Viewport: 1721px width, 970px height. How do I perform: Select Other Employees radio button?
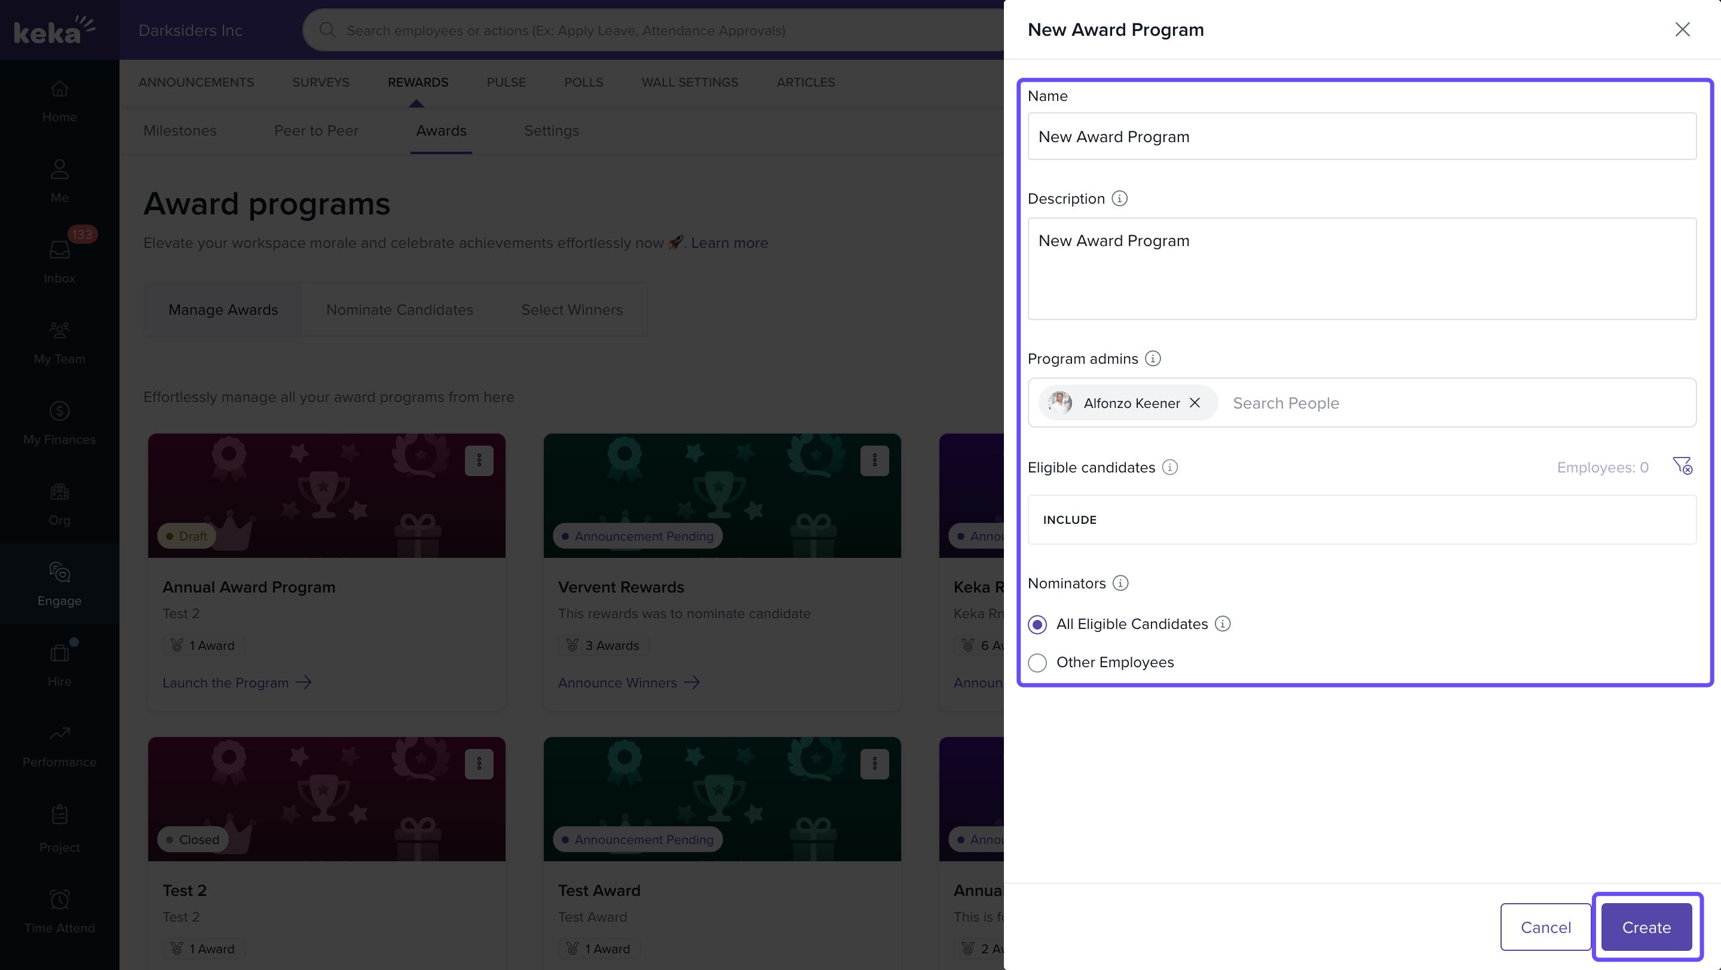tap(1037, 662)
